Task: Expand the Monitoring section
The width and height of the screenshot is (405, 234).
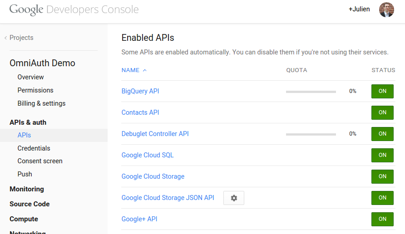Action: tap(27, 189)
